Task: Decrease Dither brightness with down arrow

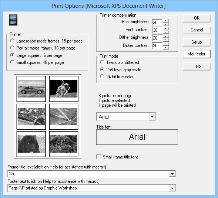Action: tap(166, 40)
